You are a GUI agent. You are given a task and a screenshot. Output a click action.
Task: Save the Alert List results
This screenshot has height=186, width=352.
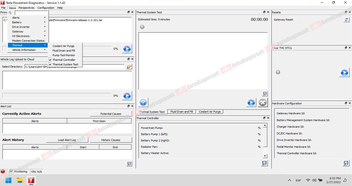pyautogui.click(x=129, y=164)
